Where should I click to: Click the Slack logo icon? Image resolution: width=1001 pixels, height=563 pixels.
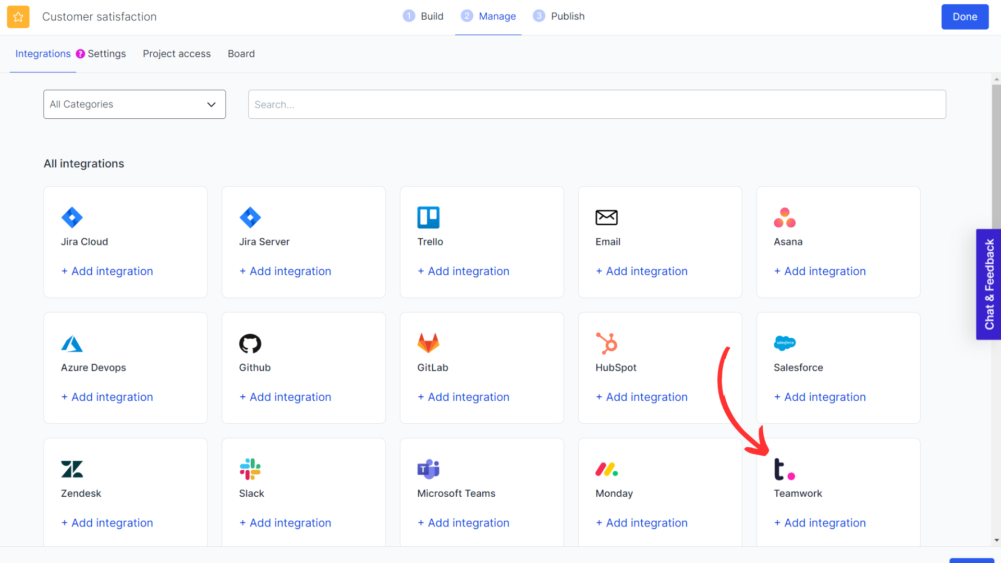[x=250, y=469]
